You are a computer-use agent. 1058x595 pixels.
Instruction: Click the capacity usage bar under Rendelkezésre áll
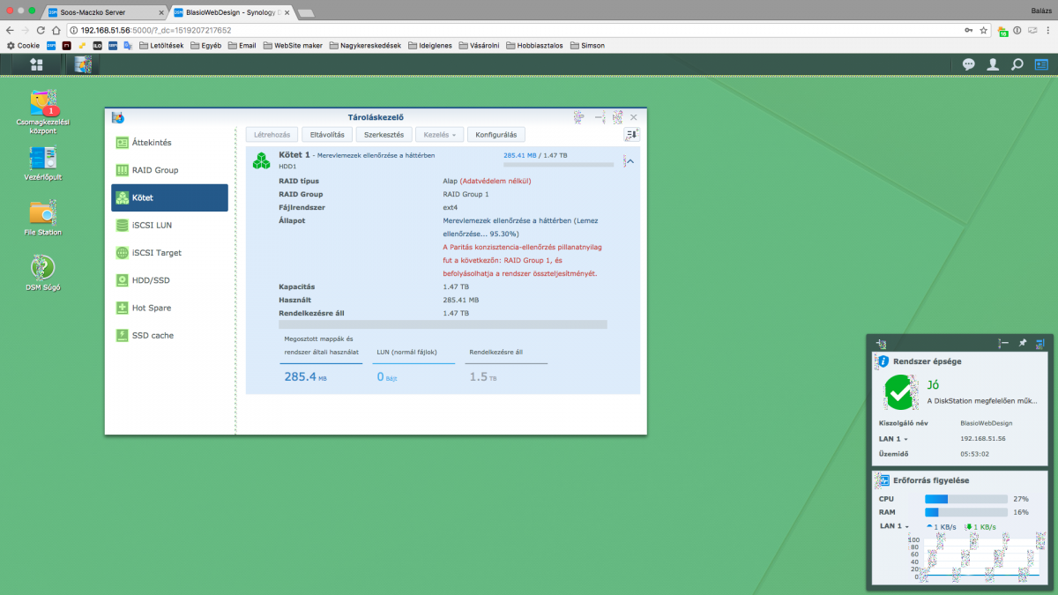[443, 324]
